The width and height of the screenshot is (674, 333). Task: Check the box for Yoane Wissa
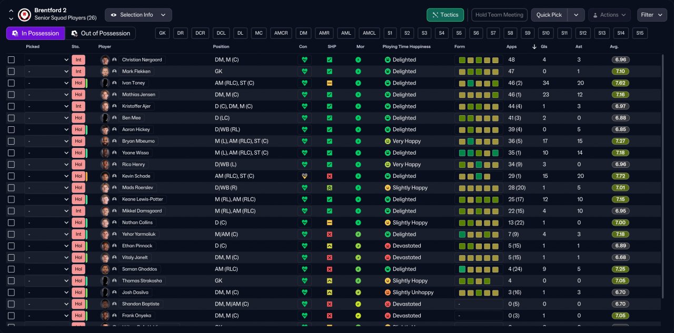[x=12, y=153]
